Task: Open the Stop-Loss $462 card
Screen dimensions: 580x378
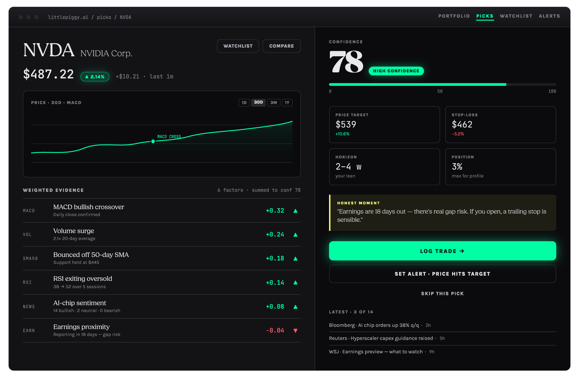Action: tap(501, 124)
